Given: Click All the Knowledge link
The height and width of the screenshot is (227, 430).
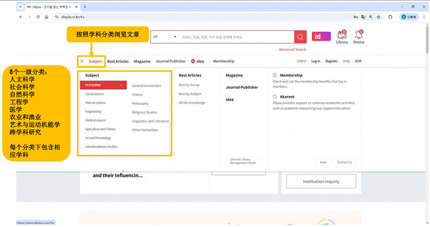Looking at the screenshot, I should coord(192,103).
